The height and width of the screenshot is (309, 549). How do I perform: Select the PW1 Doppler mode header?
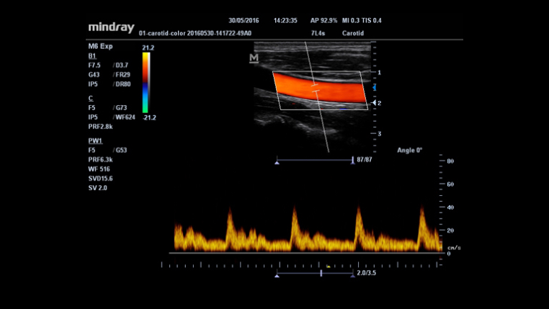[94, 140]
